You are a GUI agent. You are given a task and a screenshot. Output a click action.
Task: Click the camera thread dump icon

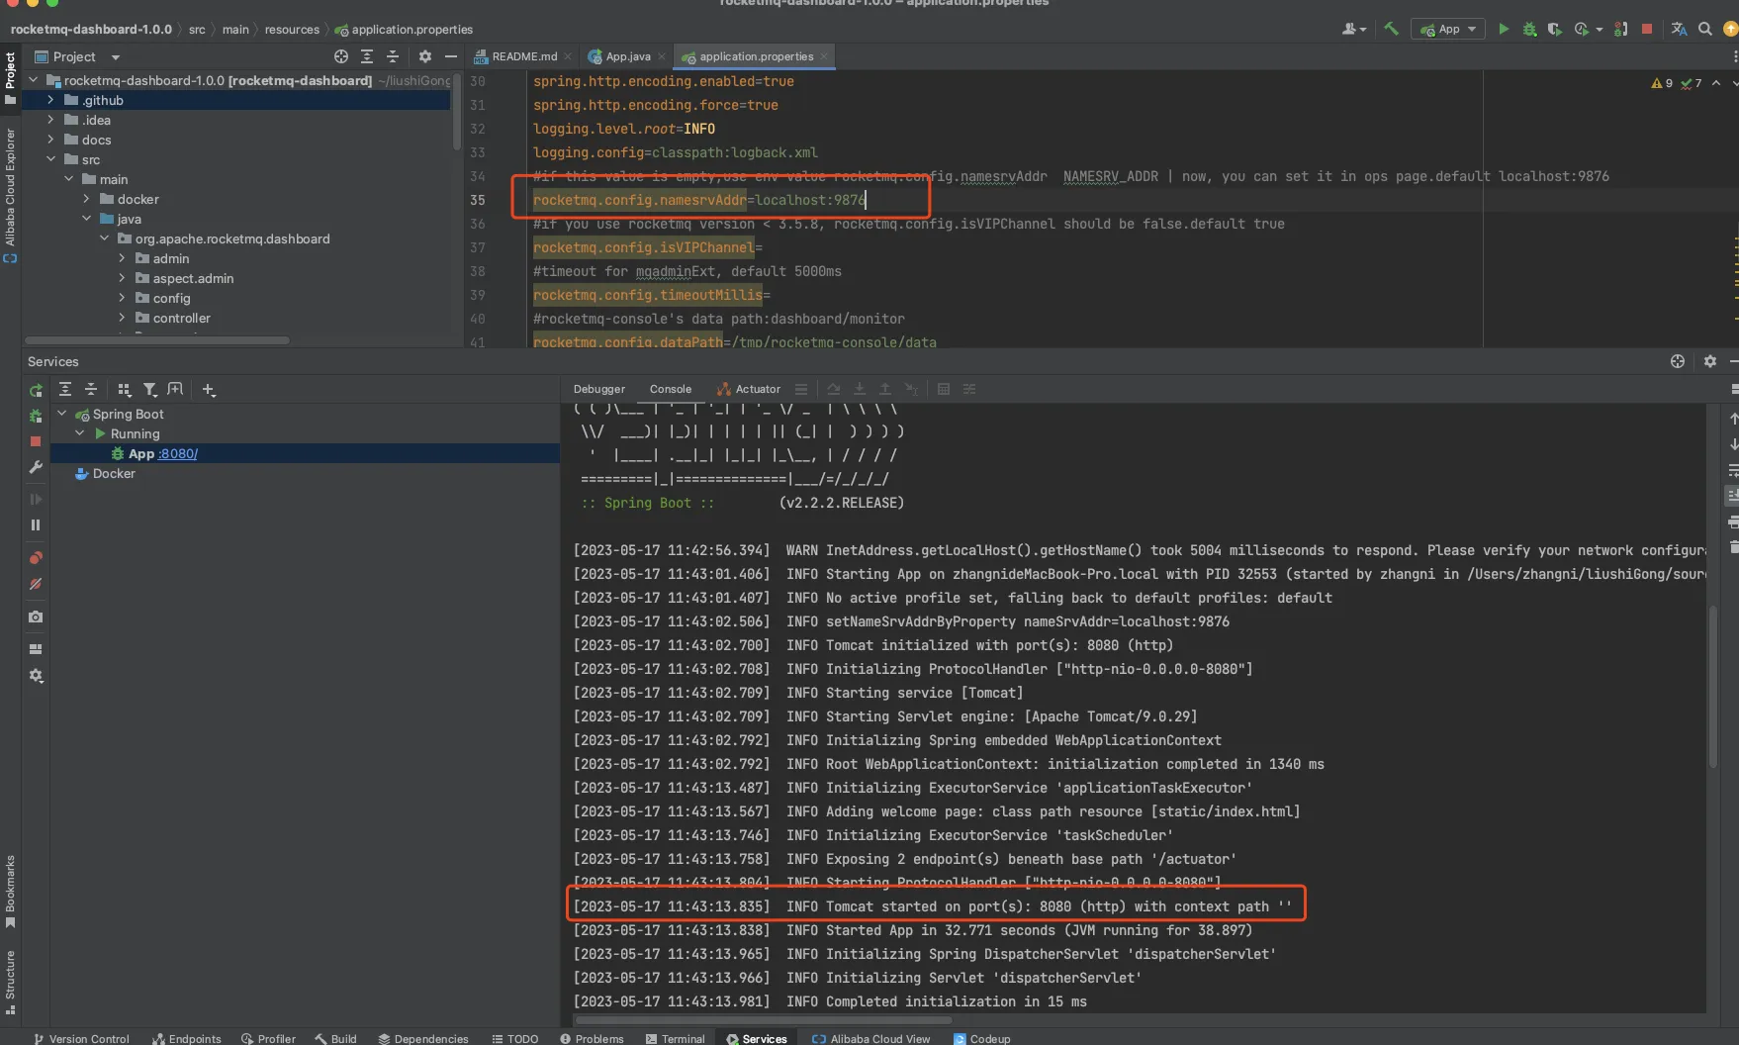click(x=36, y=617)
